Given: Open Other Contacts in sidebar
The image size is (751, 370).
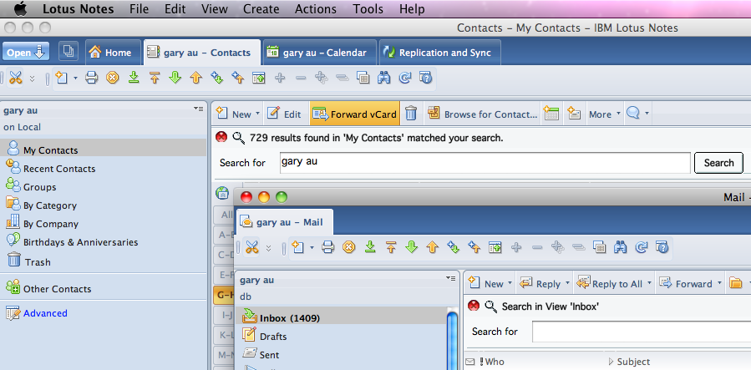Looking at the screenshot, I should tap(57, 289).
